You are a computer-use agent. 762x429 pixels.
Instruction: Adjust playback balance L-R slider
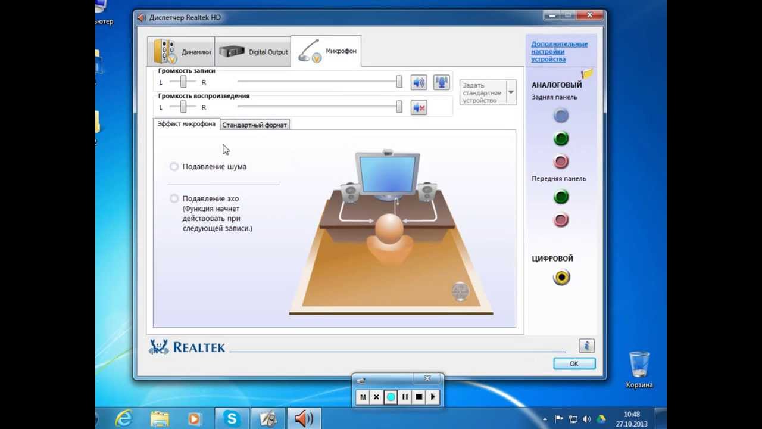(183, 107)
